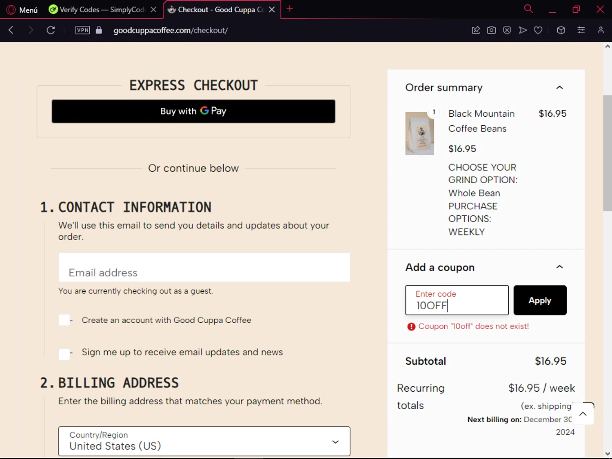Go forward with the forward arrow
The image size is (612, 459).
point(31,30)
